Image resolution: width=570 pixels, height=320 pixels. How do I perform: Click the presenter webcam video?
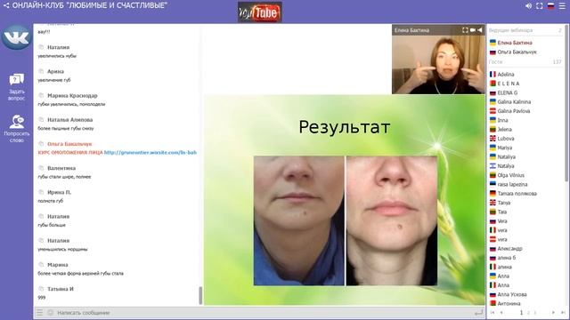click(438, 65)
